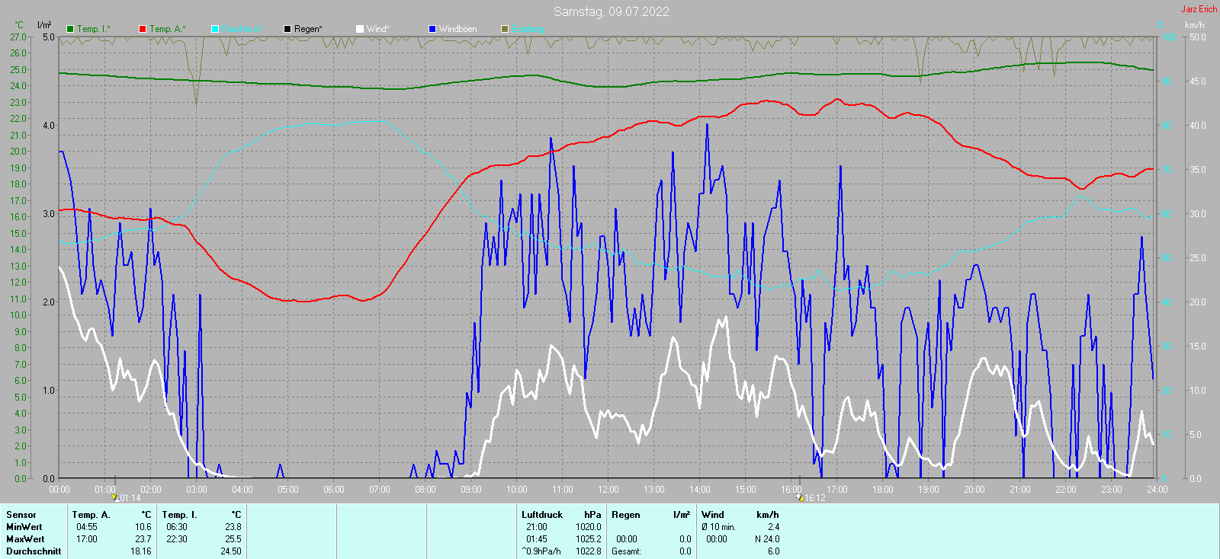
Task: Select the 'Windböen' legend label
Action: [x=458, y=29]
